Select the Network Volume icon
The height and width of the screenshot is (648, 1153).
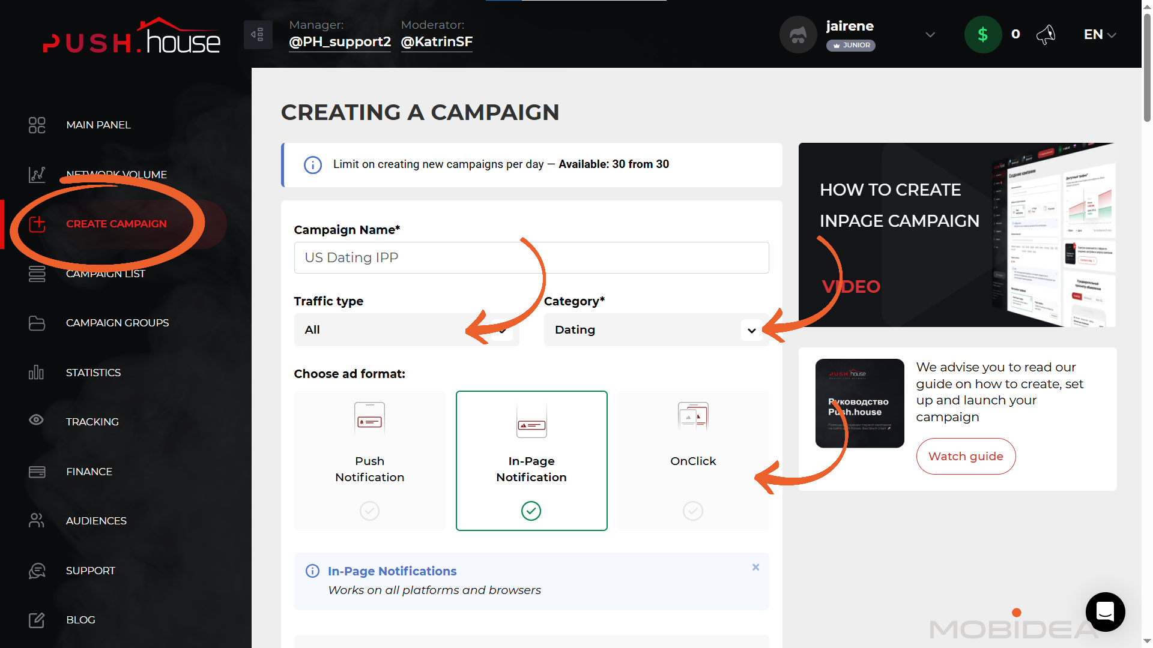click(37, 175)
